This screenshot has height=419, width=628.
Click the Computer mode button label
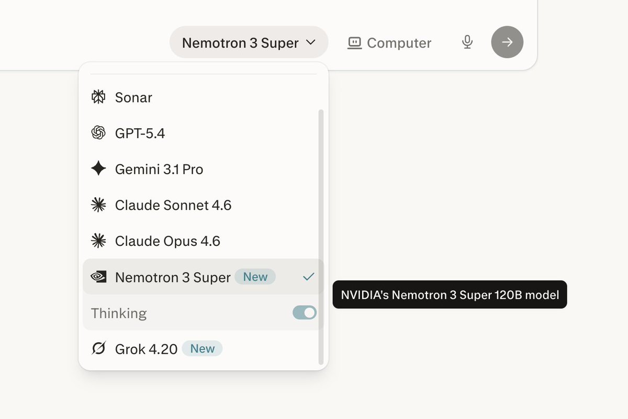tap(399, 43)
